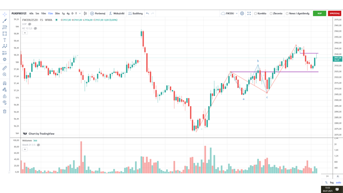Select the 30m interval

click(x=57, y=13)
